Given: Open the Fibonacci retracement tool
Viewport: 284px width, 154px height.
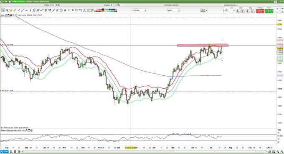Looking at the screenshot, I should [88, 10].
